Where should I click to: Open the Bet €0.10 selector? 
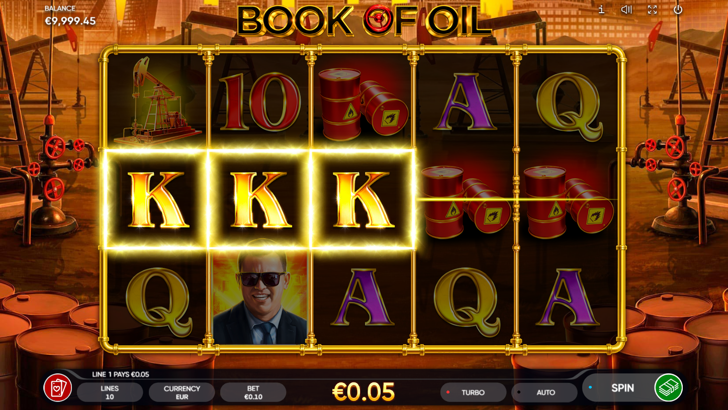coord(253,392)
